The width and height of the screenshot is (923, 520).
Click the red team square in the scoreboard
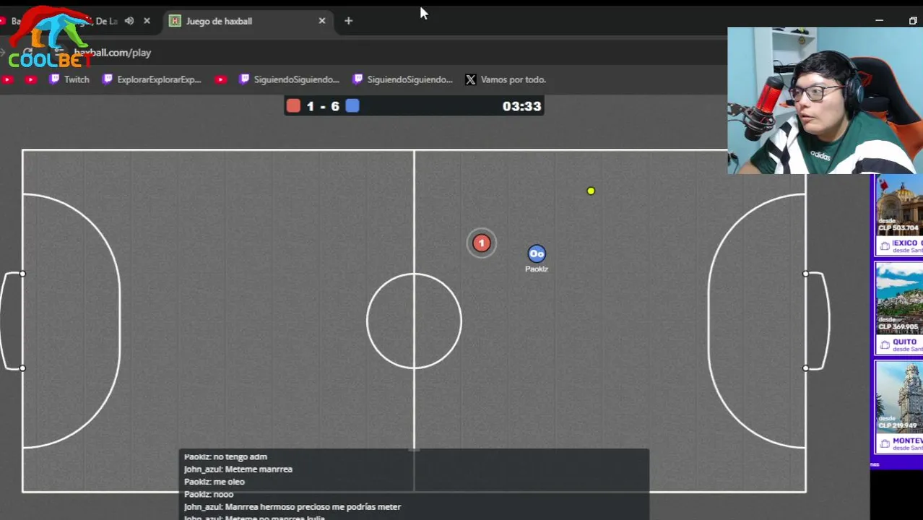(293, 106)
